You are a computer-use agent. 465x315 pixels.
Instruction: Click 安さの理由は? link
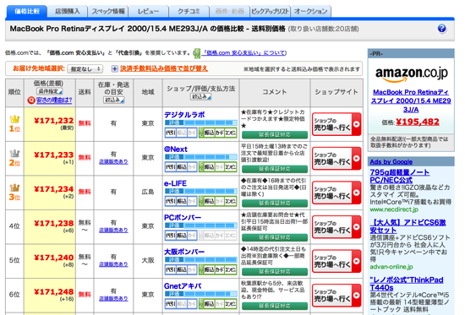[54, 100]
